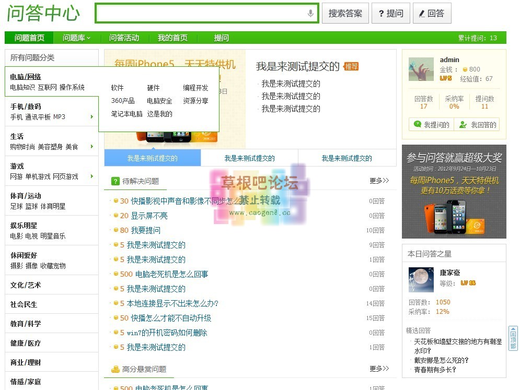The height and width of the screenshot is (390, 520).
Task: Go to the 问答活动 menu item
Action: tap(124, 38)
